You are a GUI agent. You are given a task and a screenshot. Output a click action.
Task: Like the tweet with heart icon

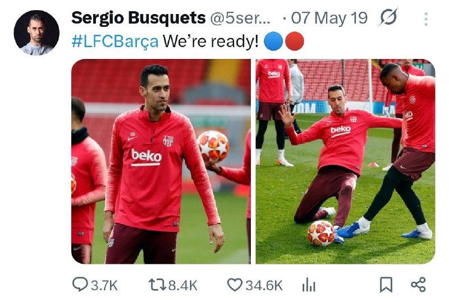(x=235, y=285)
